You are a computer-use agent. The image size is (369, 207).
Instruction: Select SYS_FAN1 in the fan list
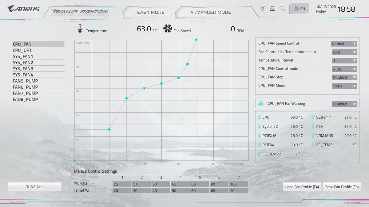[x=38, y=56]
